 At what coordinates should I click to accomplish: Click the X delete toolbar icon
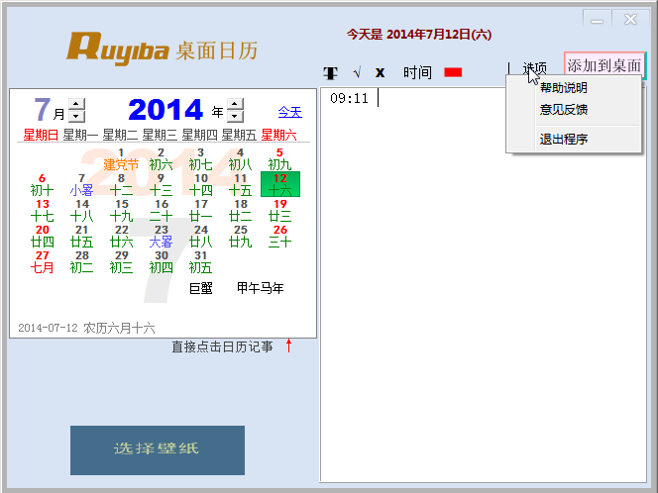(x=380, y=73)
